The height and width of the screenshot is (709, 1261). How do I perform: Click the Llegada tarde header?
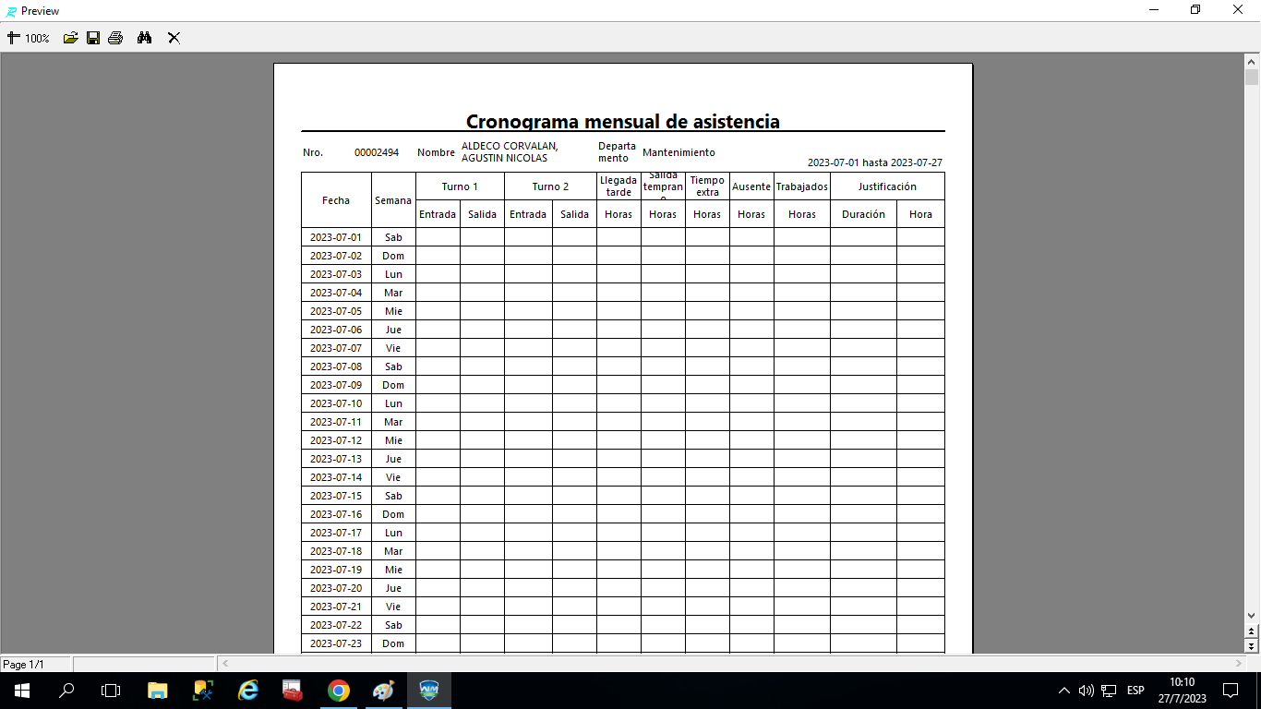click(x=618, y=186)
